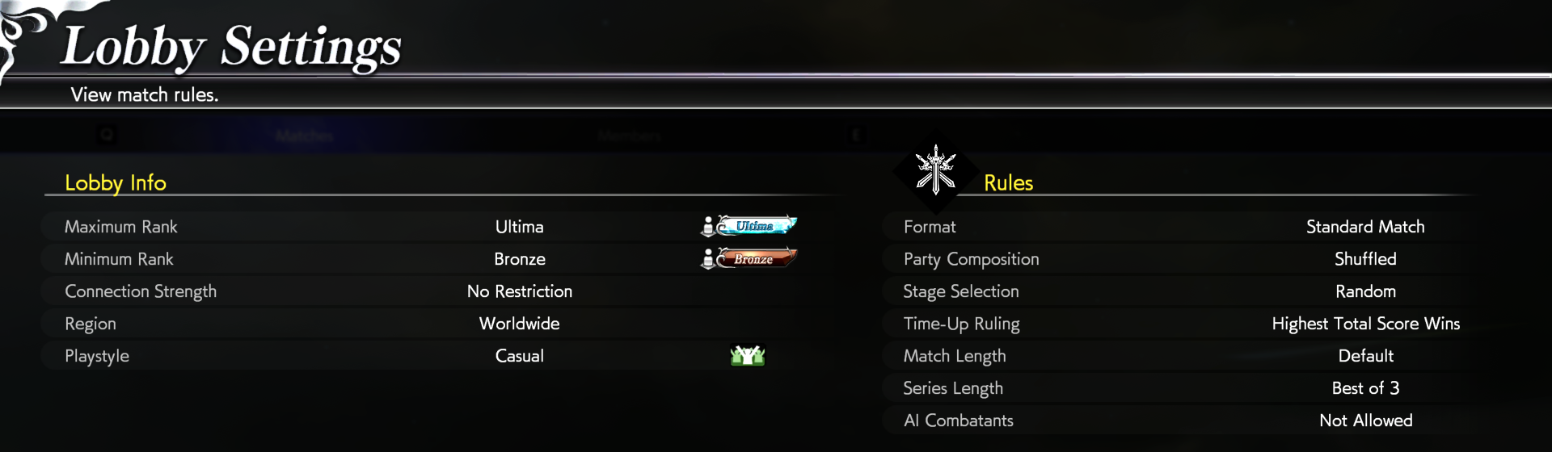The height and width of the screenshot is (452, 1552).
Task: Choose the Connection Strength No Restriction value
Action: pyautogui.click(x=520, y=291)
